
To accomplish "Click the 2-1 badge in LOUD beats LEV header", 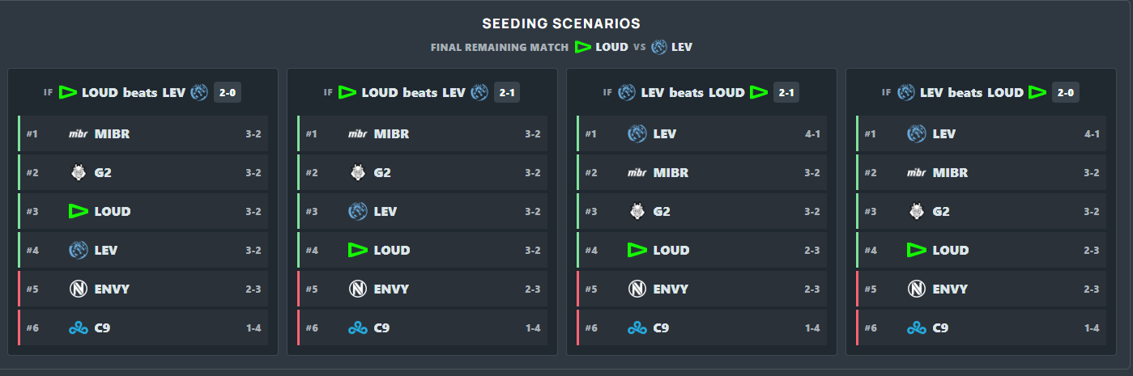I will coord(507,92).
